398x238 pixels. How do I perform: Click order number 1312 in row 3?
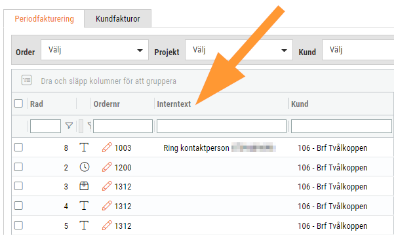pos(123,187)
